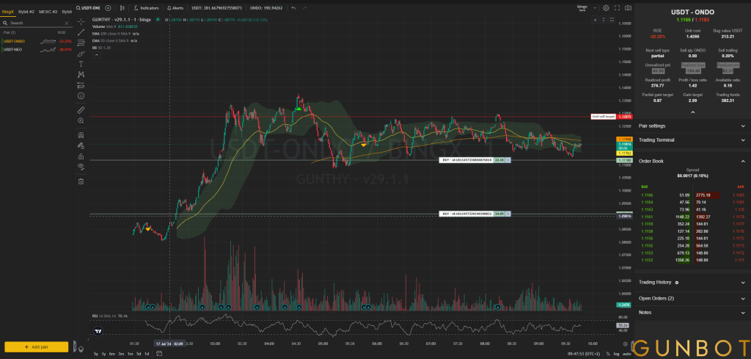The height and width of the screenshot is (359, 751).
Task: Expand the Trading History section
Action: (692, 283)
